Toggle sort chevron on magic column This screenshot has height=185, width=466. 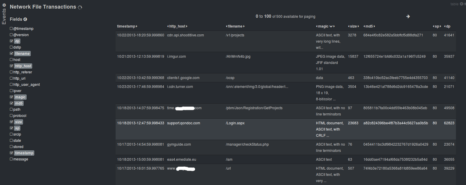[x=331, y=26]
